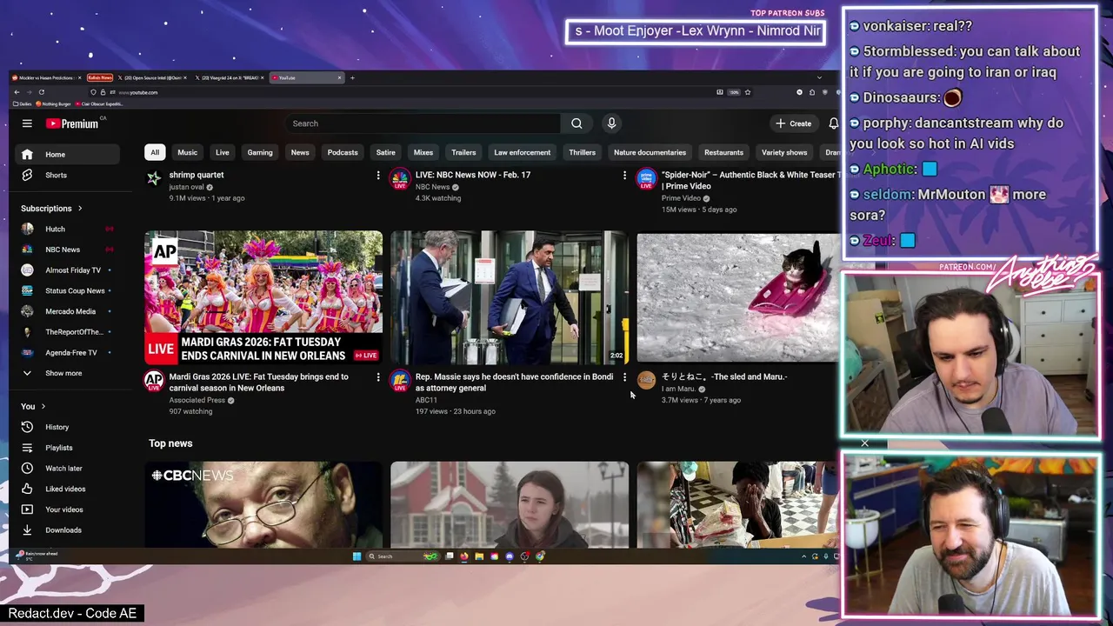This screenshot has width=1113, height=626.
Task: Click the search magnifier button
Action: (x=576, y=123)
